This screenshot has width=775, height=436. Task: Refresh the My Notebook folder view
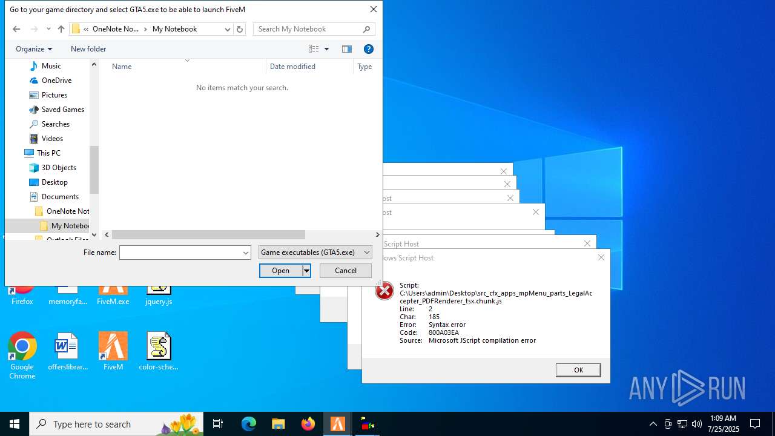pos(240,29)
